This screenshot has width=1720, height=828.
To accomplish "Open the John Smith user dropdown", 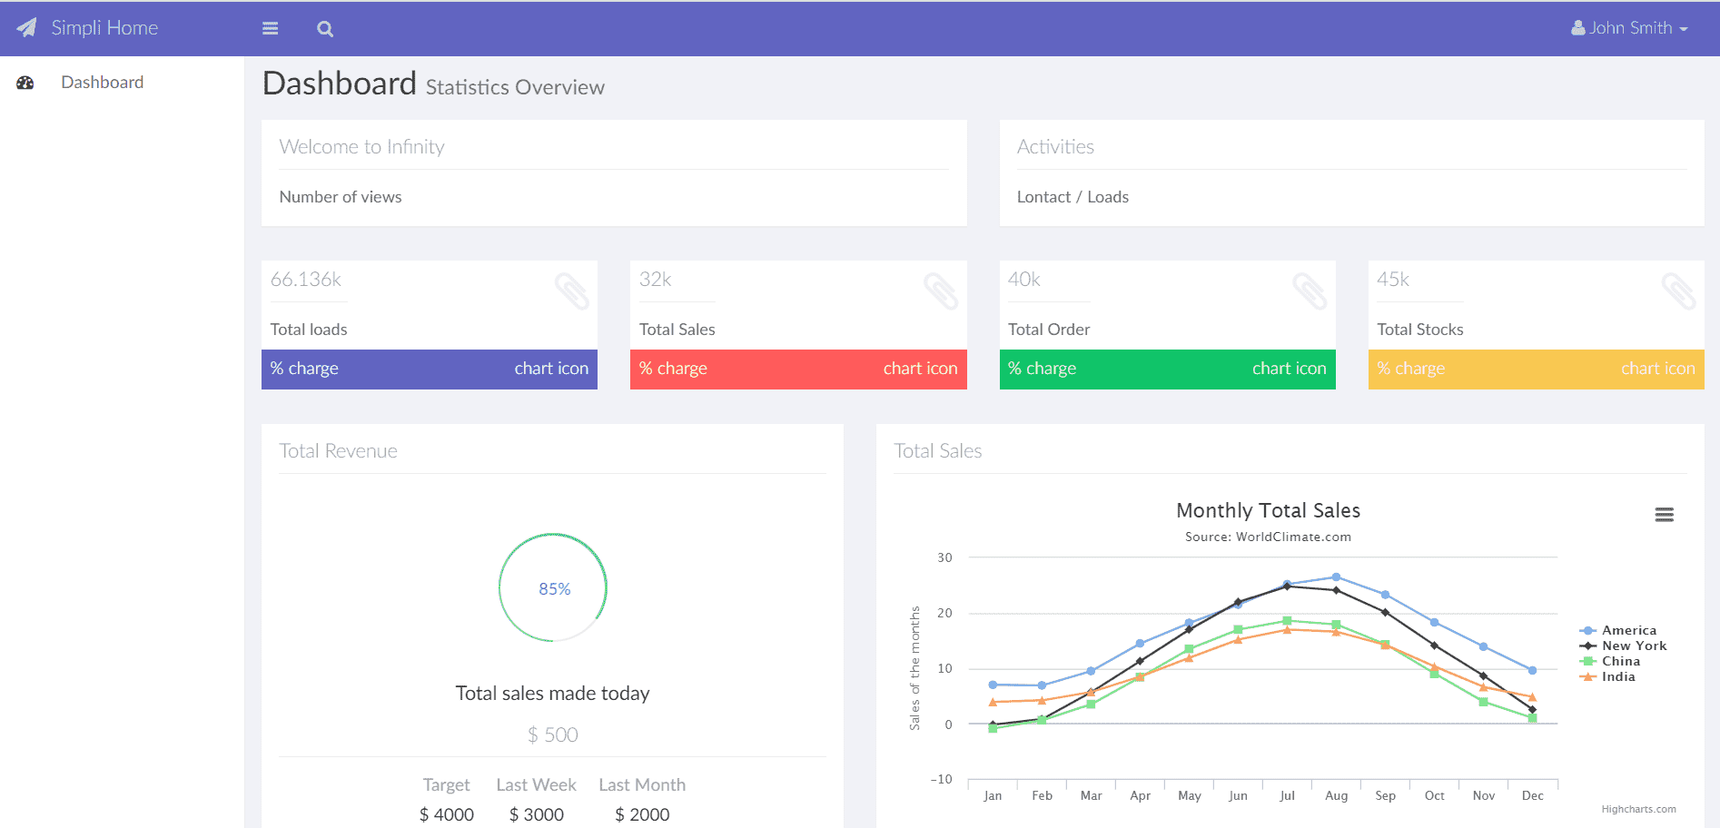I will coord(1629,28).
